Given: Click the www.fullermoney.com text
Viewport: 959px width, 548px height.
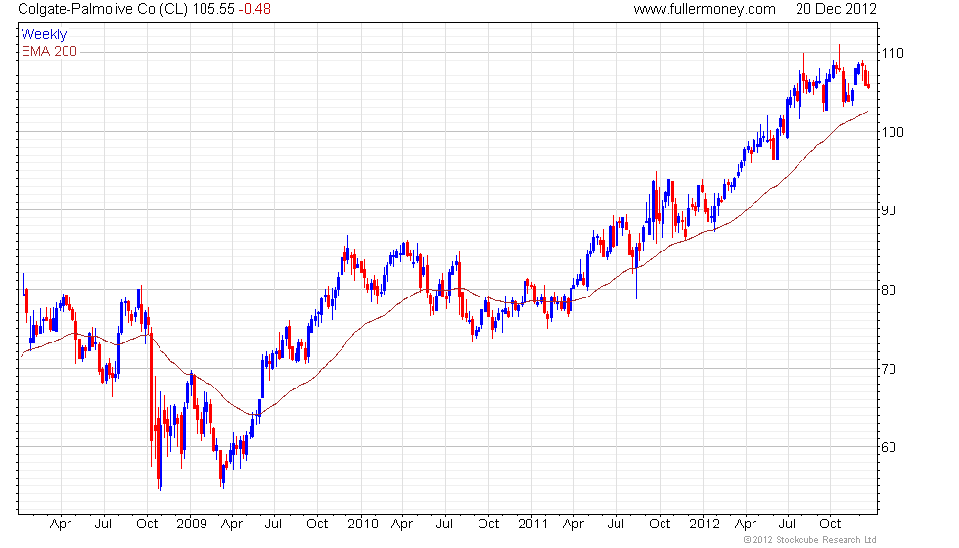Looking at the screenshot, I should pyautogui.click(x=705, y=9).
